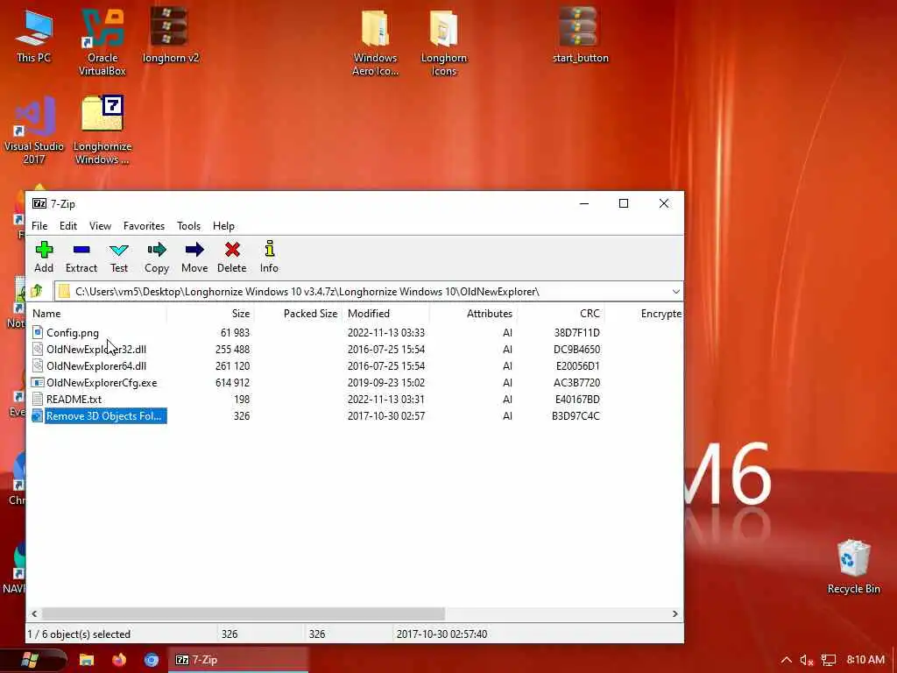Screen dimensions: 897x673
Task: Click the horizontal scrollbar thumb
Action: click(x=244, y=613)
